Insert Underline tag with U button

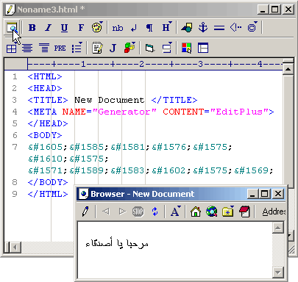64,28
